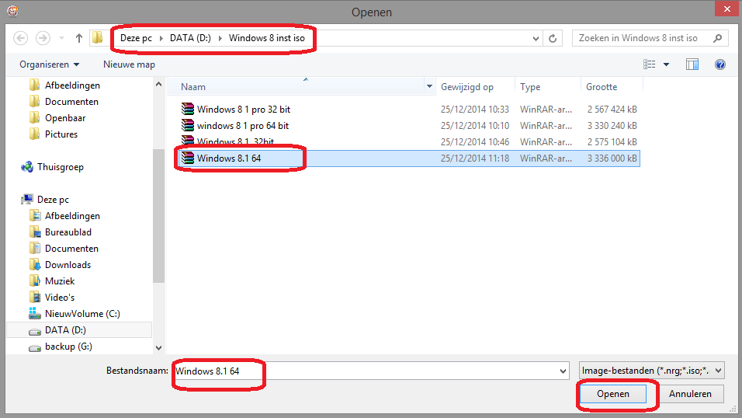The image size is (742, 418).
Task: Open Afbeeldingen at top of sidebar
Action: click(x=72, y=85)
